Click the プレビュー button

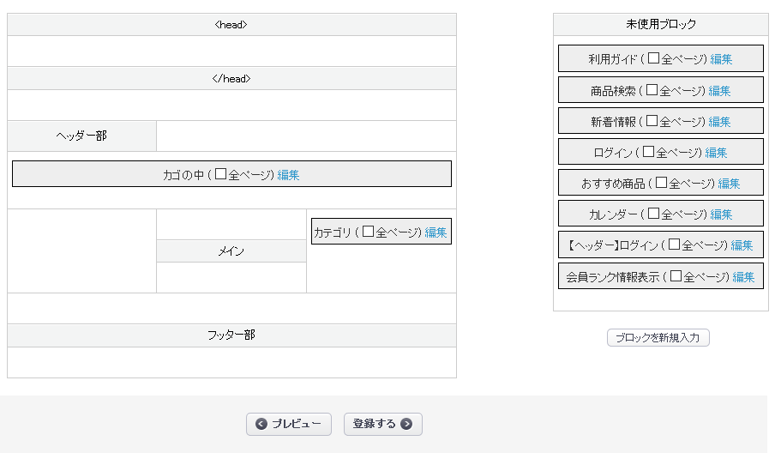tap(289, 424)
